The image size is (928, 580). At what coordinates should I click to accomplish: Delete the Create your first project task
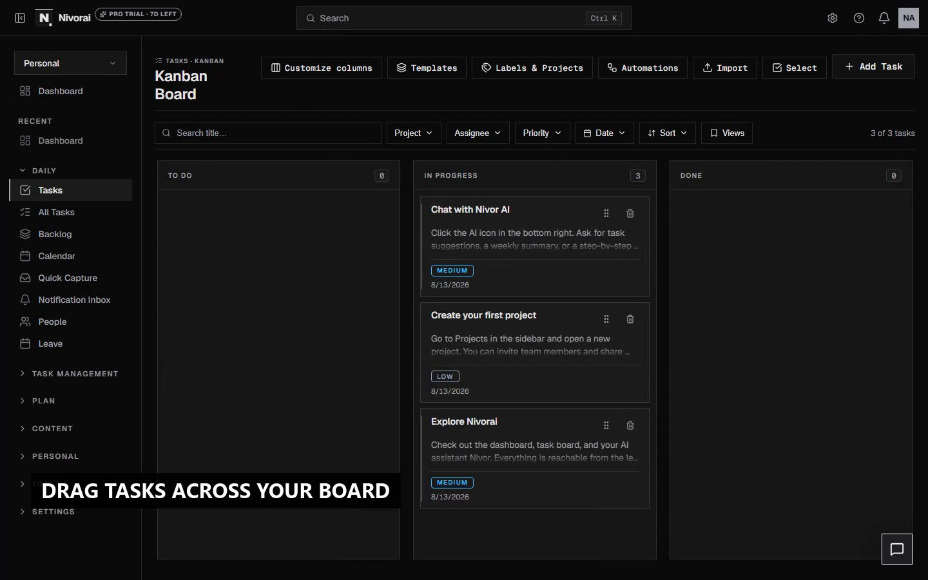[630, 319]
